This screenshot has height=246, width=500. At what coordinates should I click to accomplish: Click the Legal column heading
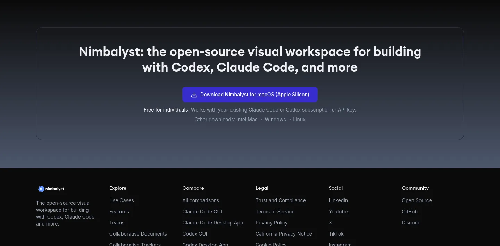262,188
